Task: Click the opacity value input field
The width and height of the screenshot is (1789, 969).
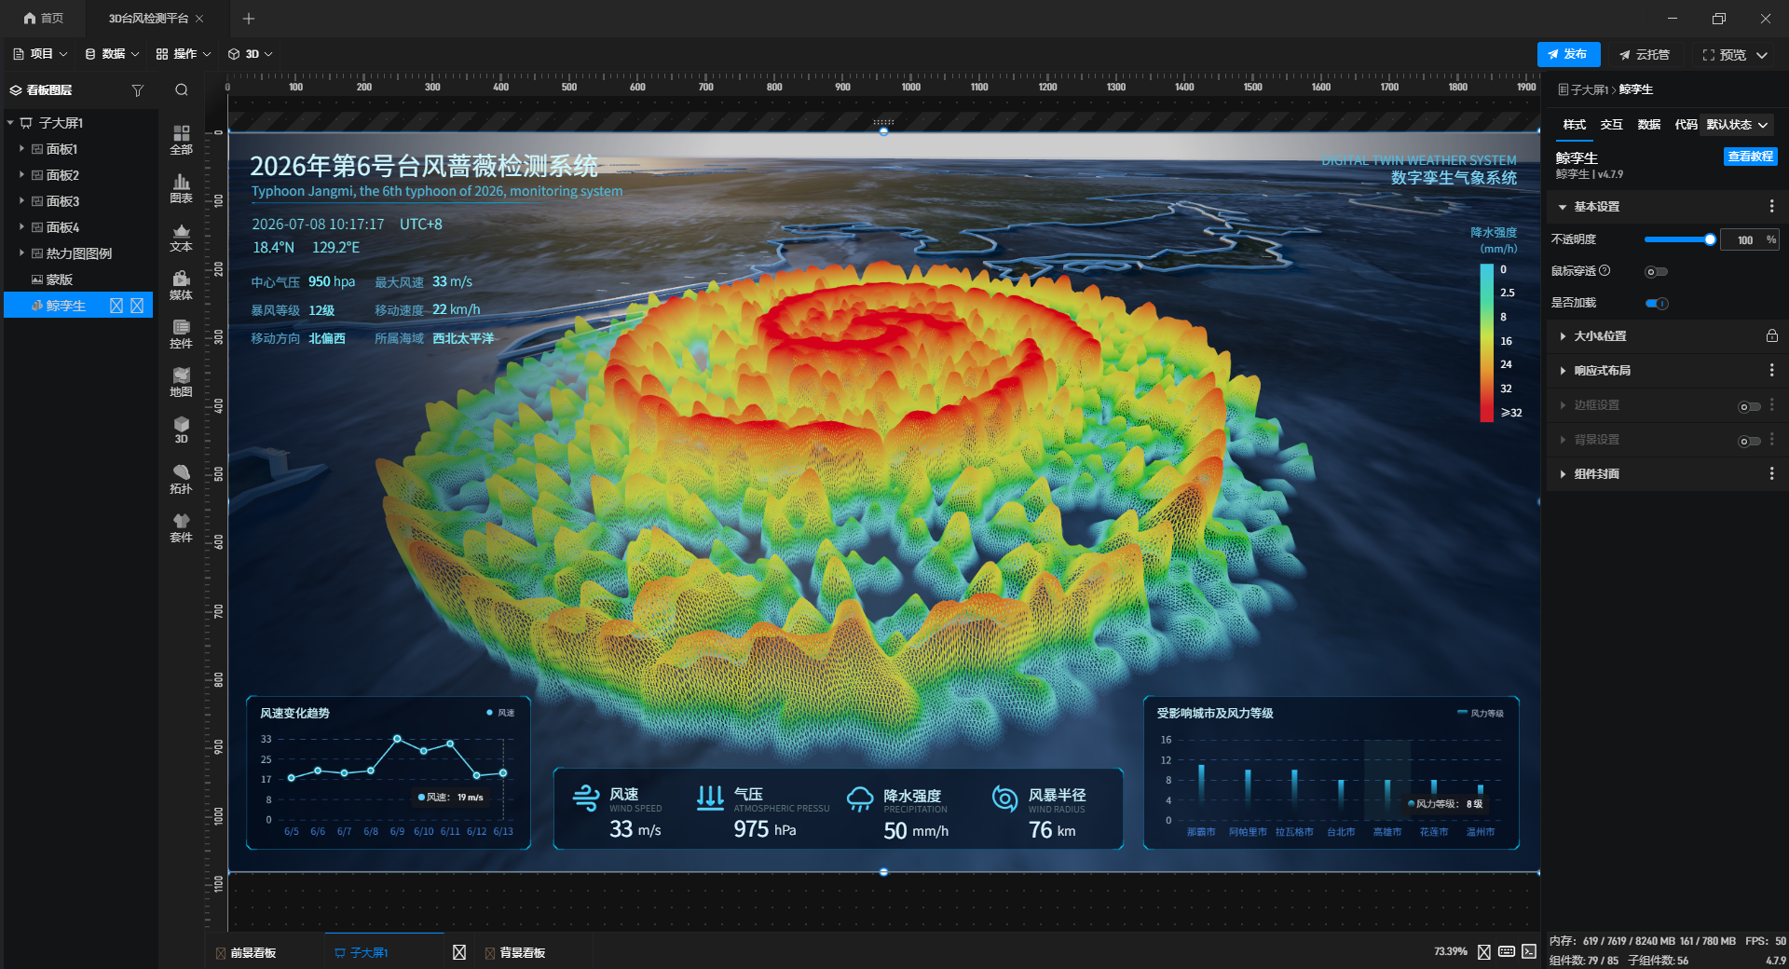Action: pyautogui.click(x=1744, y=239)
